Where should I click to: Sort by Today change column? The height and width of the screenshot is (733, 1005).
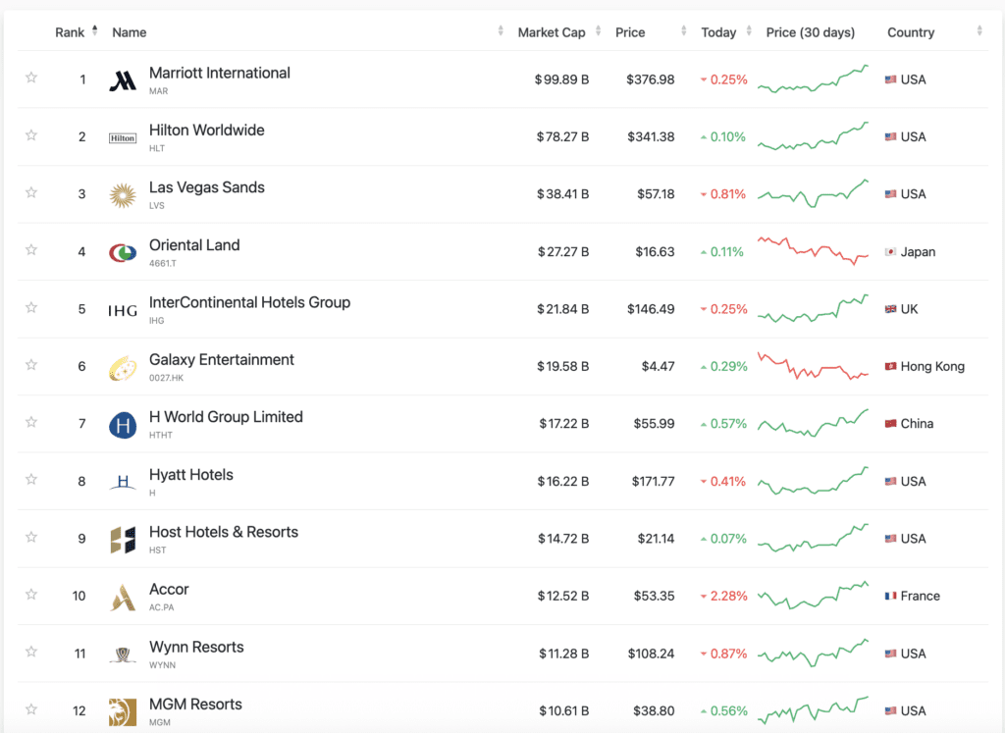tap(718, 32)
